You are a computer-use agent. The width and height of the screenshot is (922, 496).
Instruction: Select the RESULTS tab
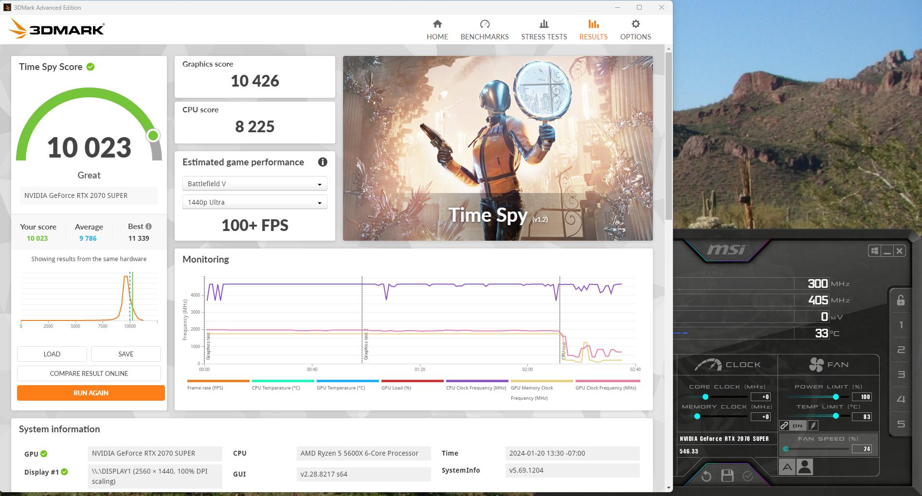point(593,30)
